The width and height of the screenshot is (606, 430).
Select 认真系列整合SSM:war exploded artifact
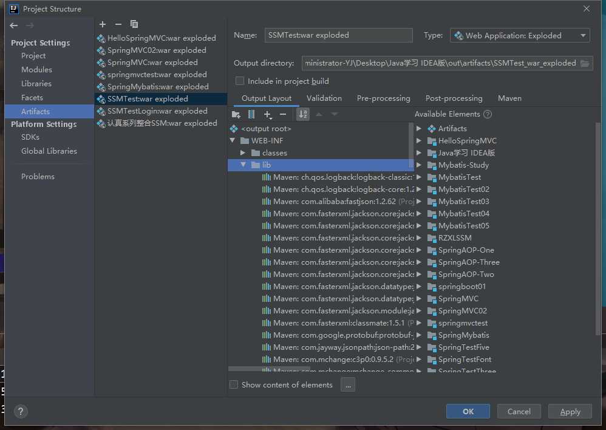tap(161, 123)
